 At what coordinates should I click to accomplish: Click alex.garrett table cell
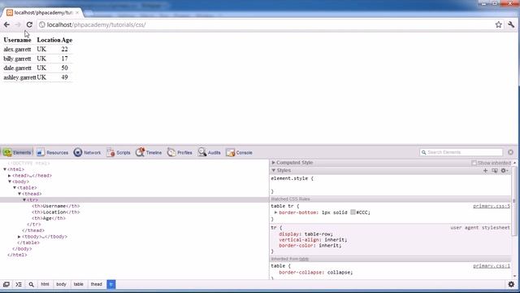[x=17, y=49]
